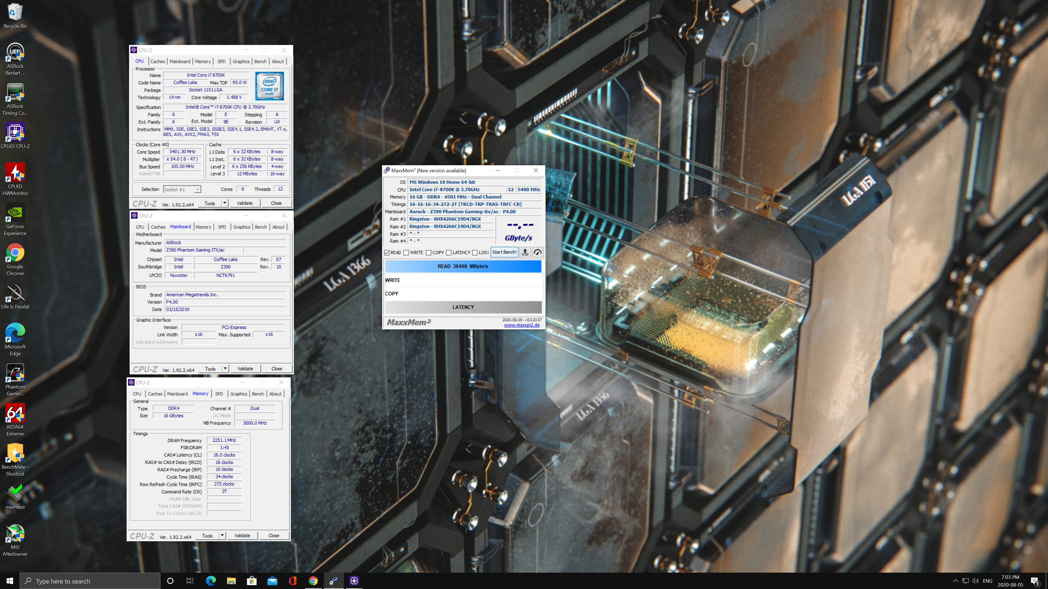
Task: Expand Tools dropdown arrow in CPU window
Action: [x=224, y=203]
